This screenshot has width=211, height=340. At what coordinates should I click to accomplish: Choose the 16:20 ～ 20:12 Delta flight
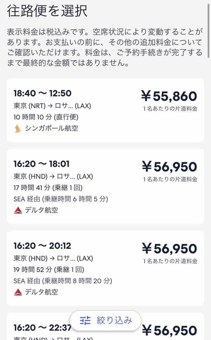click(x=105, y=268)
